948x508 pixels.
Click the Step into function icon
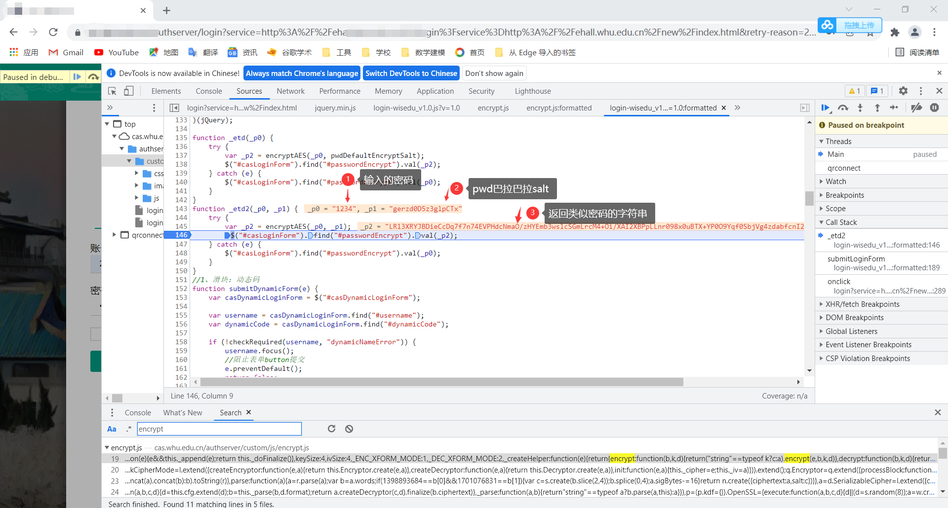[860, 108]
